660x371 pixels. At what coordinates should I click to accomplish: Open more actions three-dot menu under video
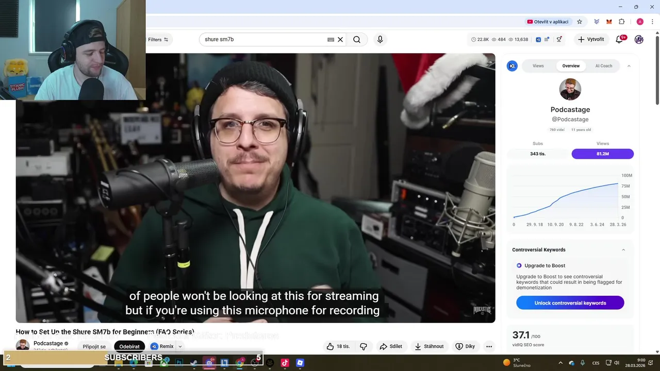(489, 346)
